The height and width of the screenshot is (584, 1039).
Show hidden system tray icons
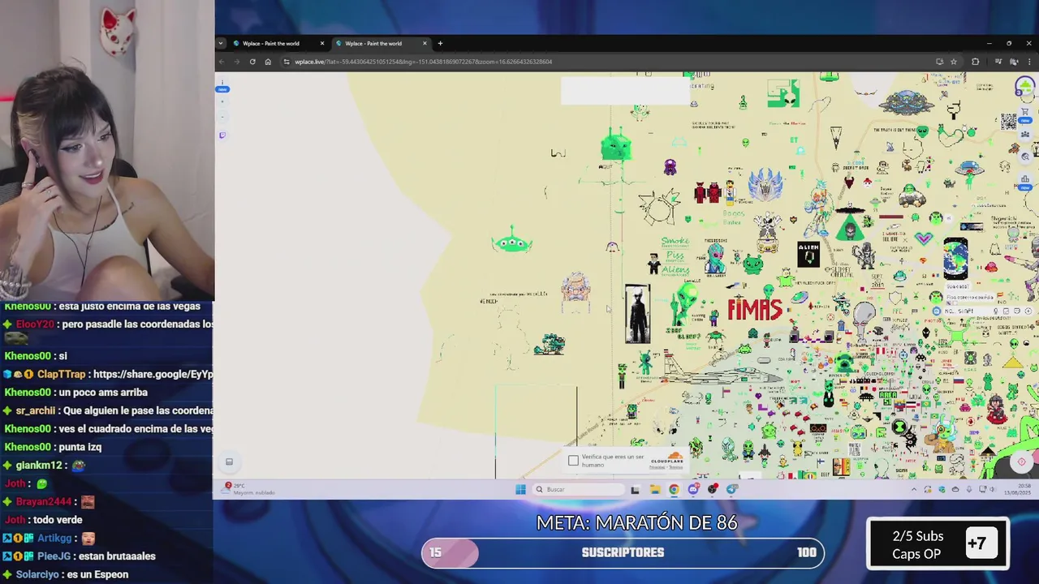click(914, 489)
